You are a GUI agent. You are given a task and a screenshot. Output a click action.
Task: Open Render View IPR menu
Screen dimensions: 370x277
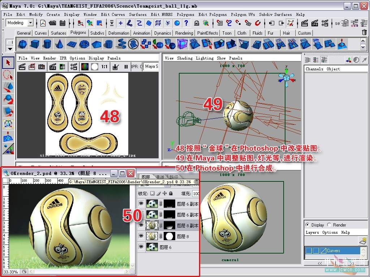point(63,58)
